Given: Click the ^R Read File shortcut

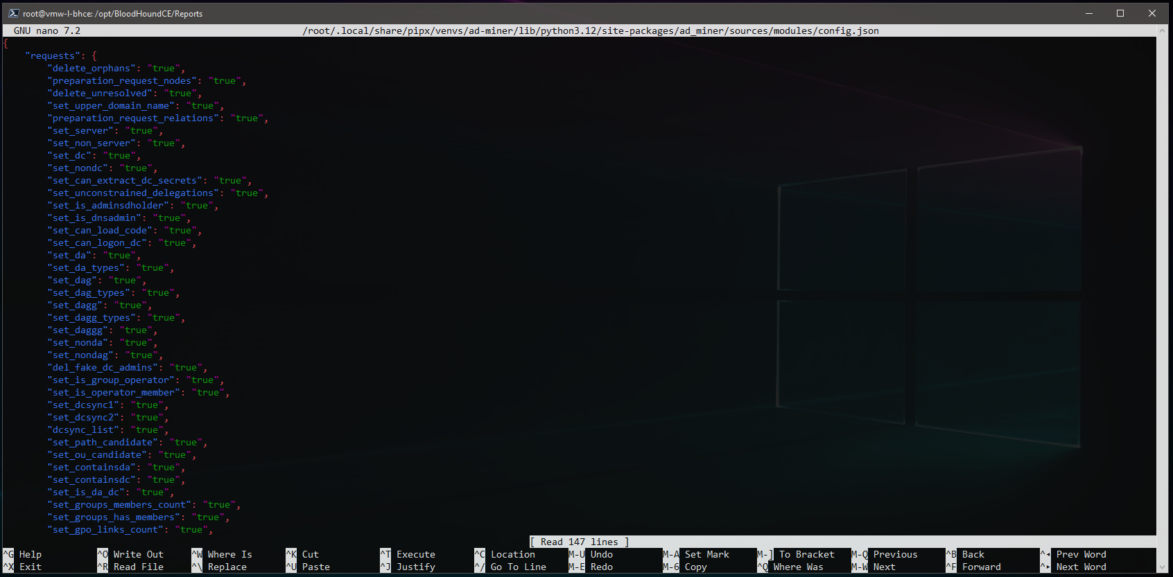Looking at the screenshot, I should point(130,567).
